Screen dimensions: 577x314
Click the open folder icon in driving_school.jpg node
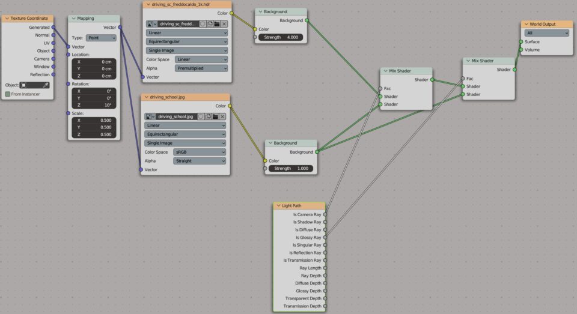pos(215,116)
